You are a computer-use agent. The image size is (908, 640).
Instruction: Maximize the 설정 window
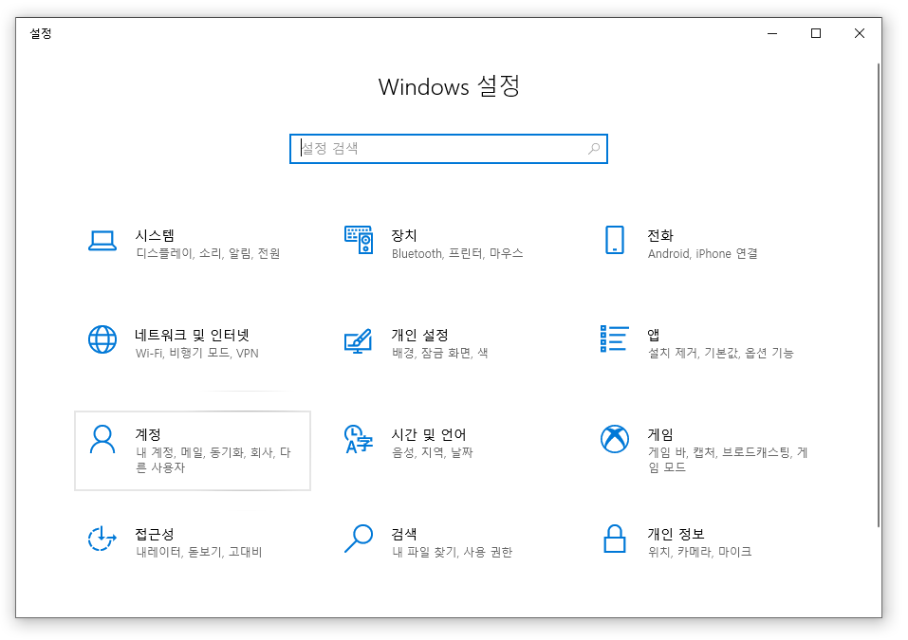[816, 33]
